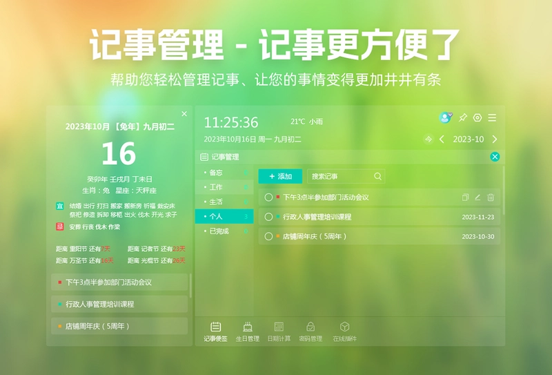Screen dimensions: 552x375
Task: Open the user account avatar icon
Action: click(445, 117)
